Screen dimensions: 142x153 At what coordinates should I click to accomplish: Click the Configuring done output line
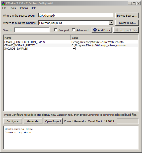(19, 129)
